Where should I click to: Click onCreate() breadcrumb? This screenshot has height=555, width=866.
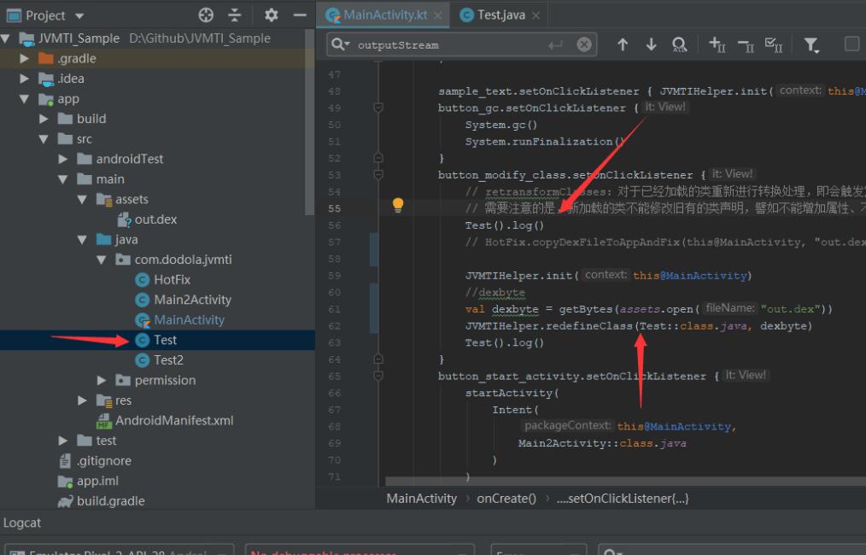click(506, 499)
